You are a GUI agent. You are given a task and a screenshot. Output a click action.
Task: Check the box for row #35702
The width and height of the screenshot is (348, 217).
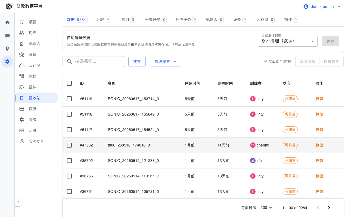pos(69,161)
